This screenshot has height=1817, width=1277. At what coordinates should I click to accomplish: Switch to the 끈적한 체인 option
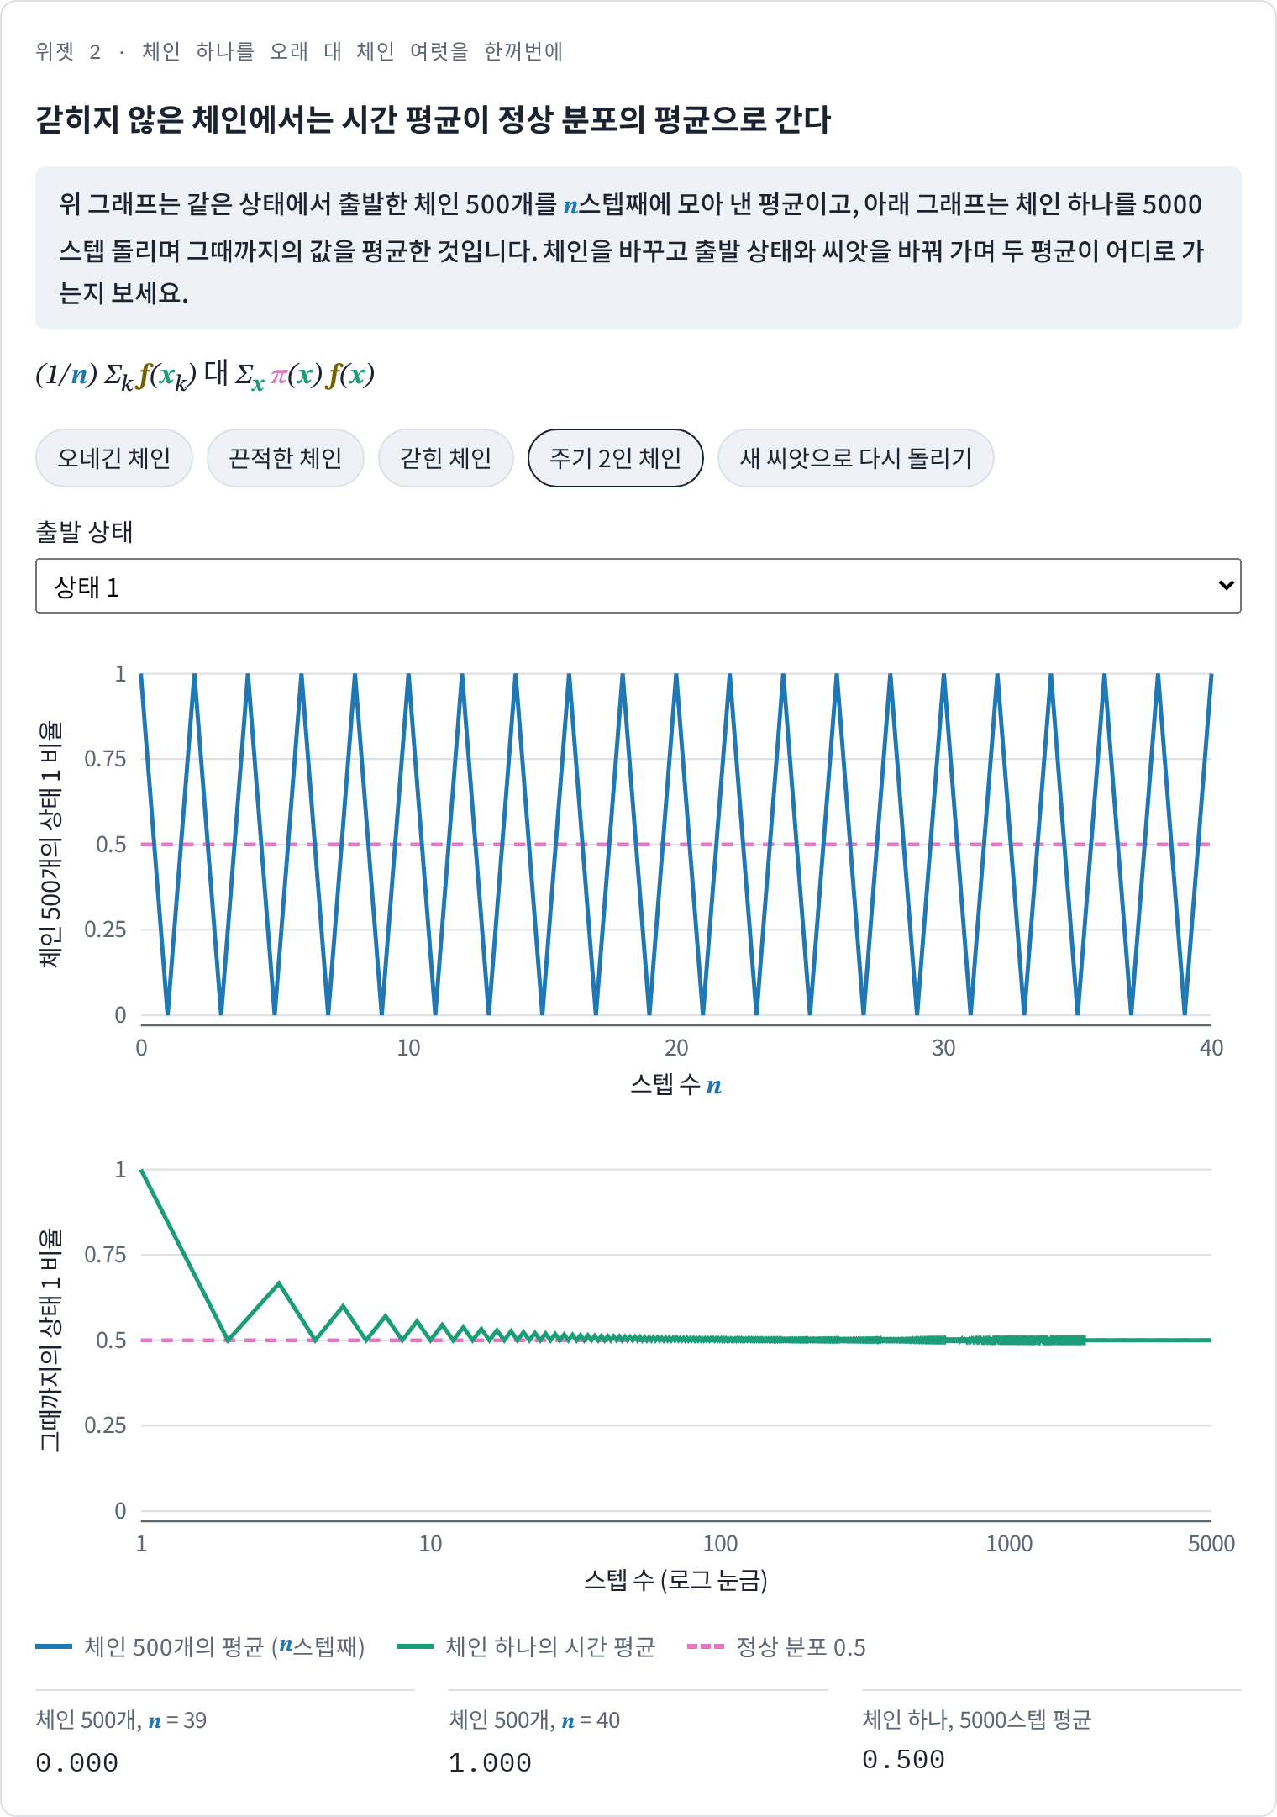[x=286, y=458]
